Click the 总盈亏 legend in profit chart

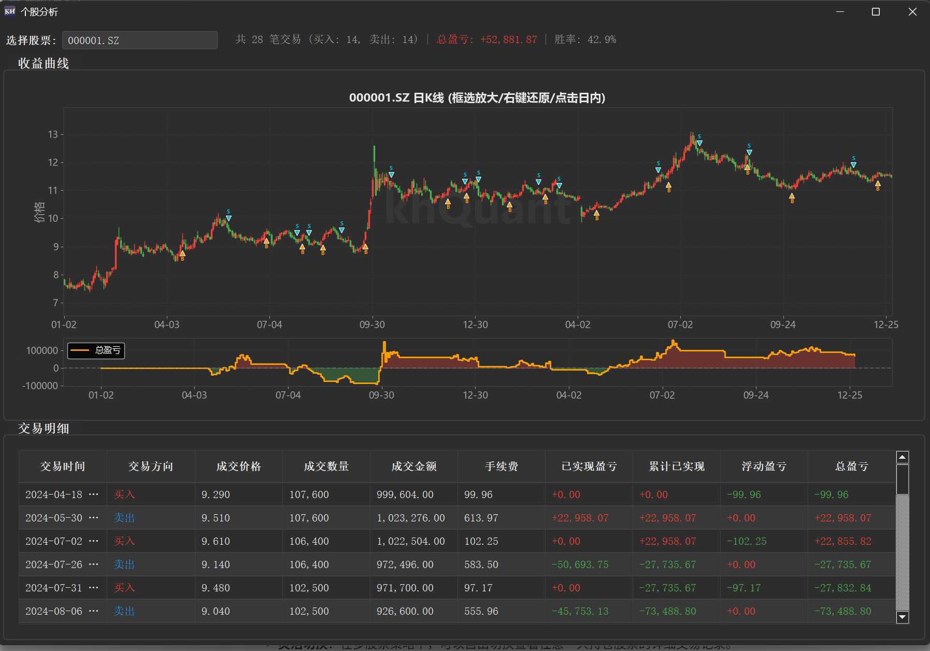coord(96,350)
